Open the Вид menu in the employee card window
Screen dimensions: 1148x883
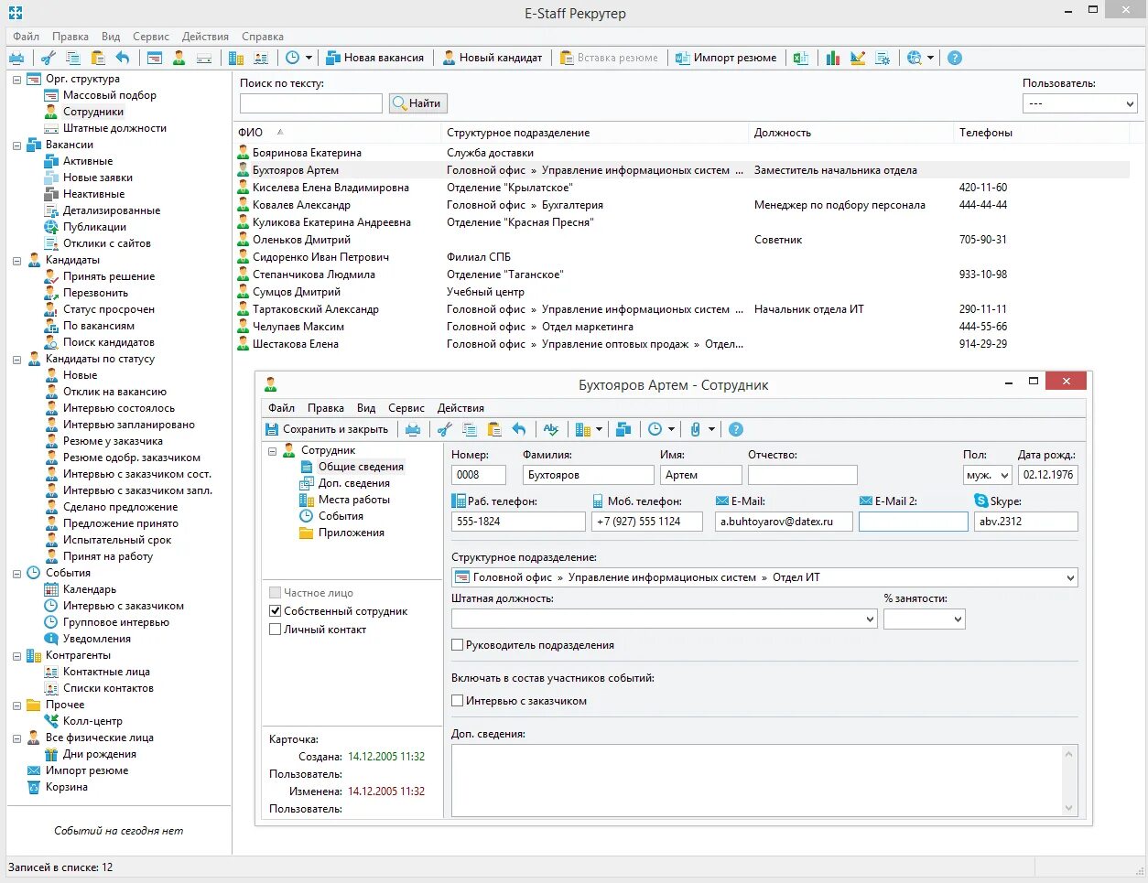pyautogui.click(x=366, y=408)
